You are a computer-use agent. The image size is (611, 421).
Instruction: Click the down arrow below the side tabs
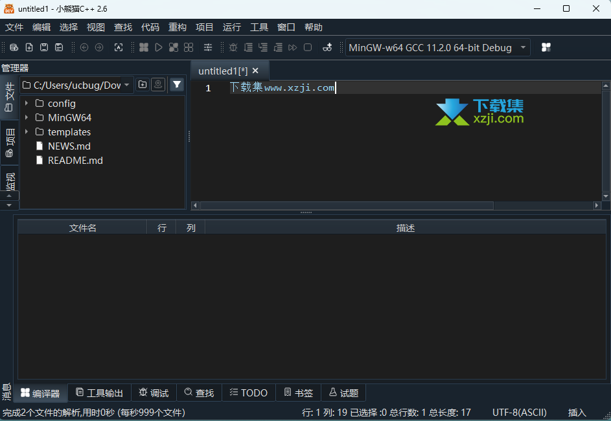click(9, 205)
